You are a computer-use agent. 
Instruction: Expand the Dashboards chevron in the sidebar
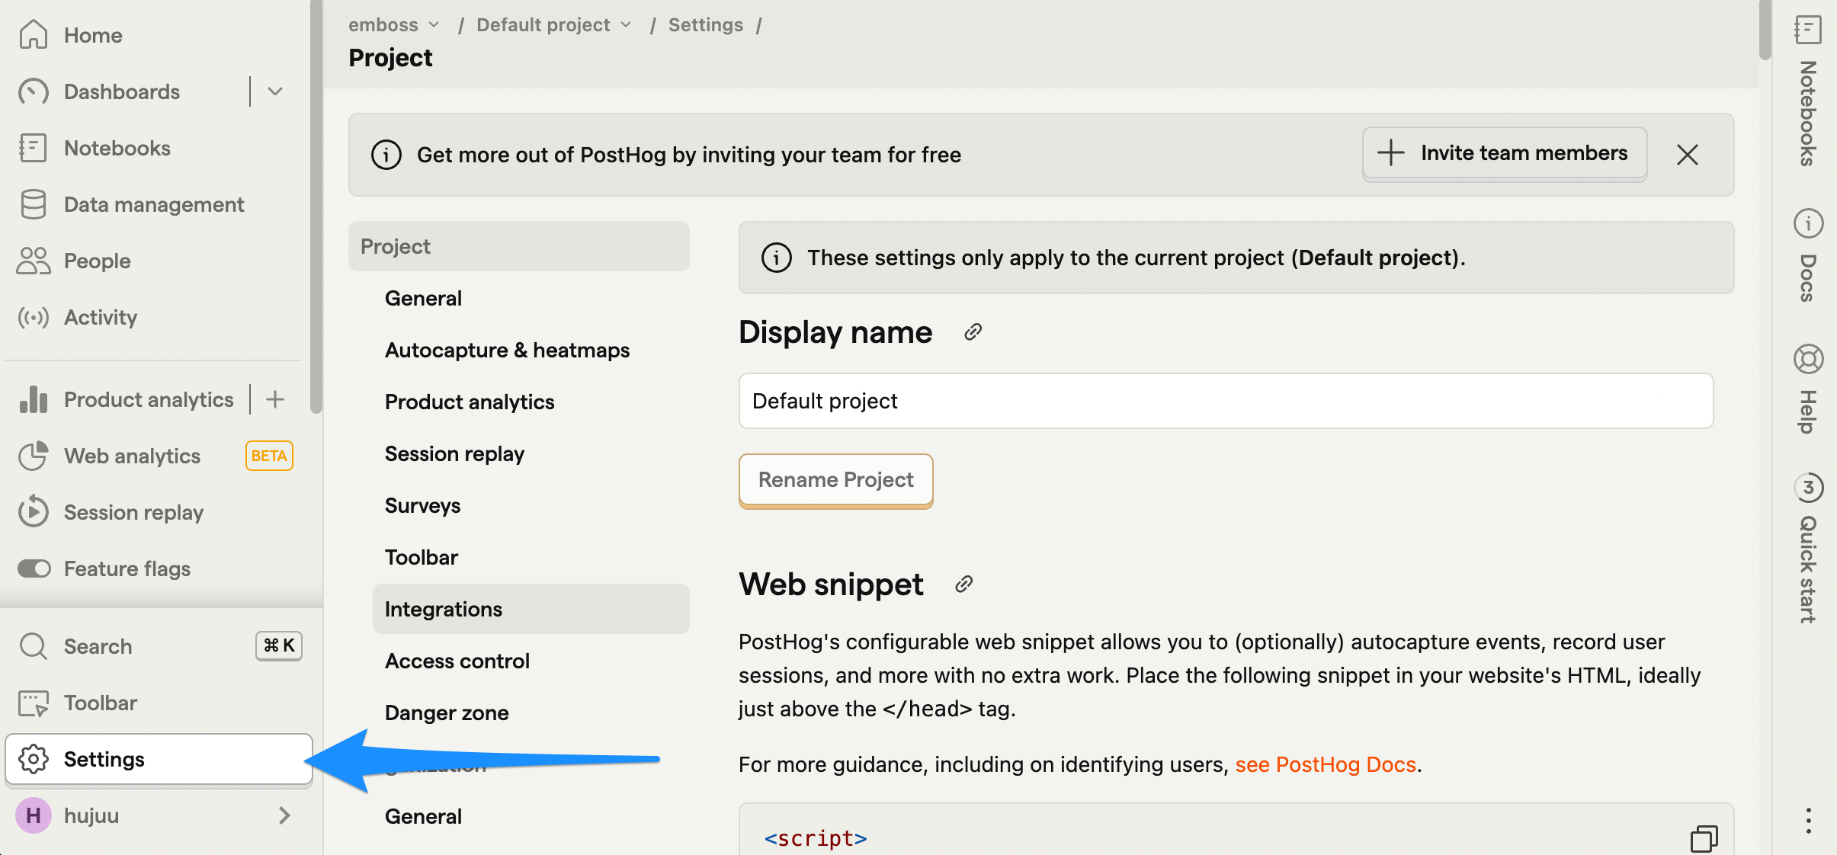coord(275,91)
